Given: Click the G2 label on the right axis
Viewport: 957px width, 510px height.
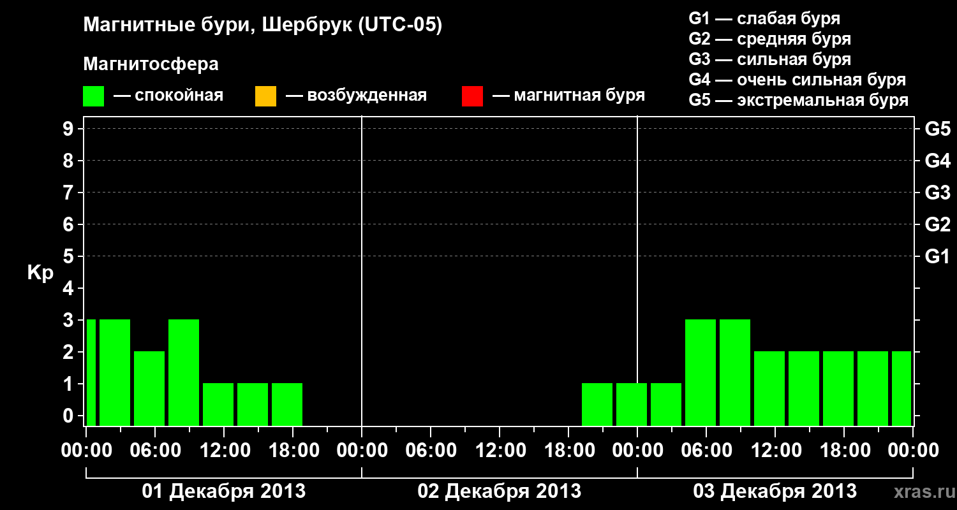Looking at the screenshot, I should 938,224.
